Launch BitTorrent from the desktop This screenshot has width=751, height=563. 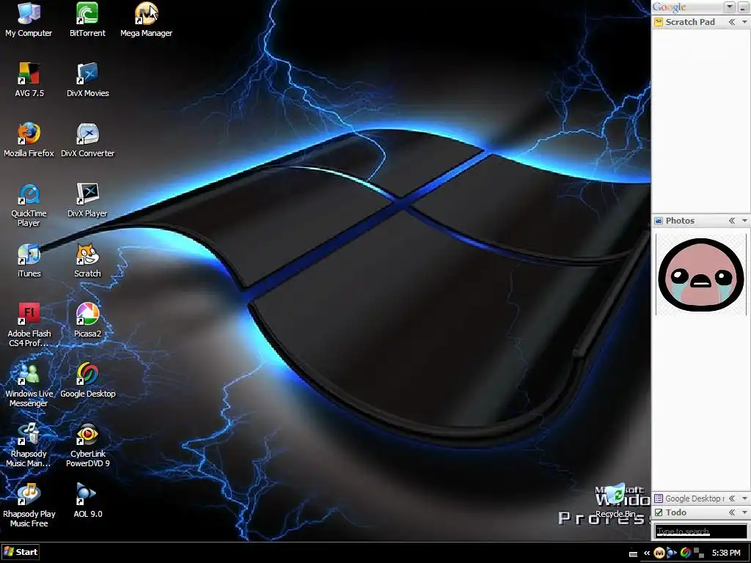pos(87,20)
